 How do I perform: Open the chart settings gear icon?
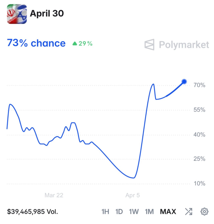coord(204,211)
